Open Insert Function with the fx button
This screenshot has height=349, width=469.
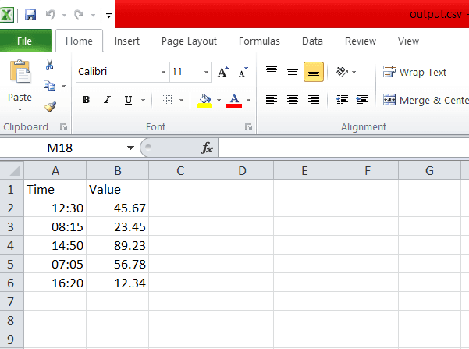(x=207, y=148)
